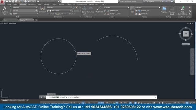This screenshot has width=196, height=110.
Task: Click Link Data
Action: (143, 14)
